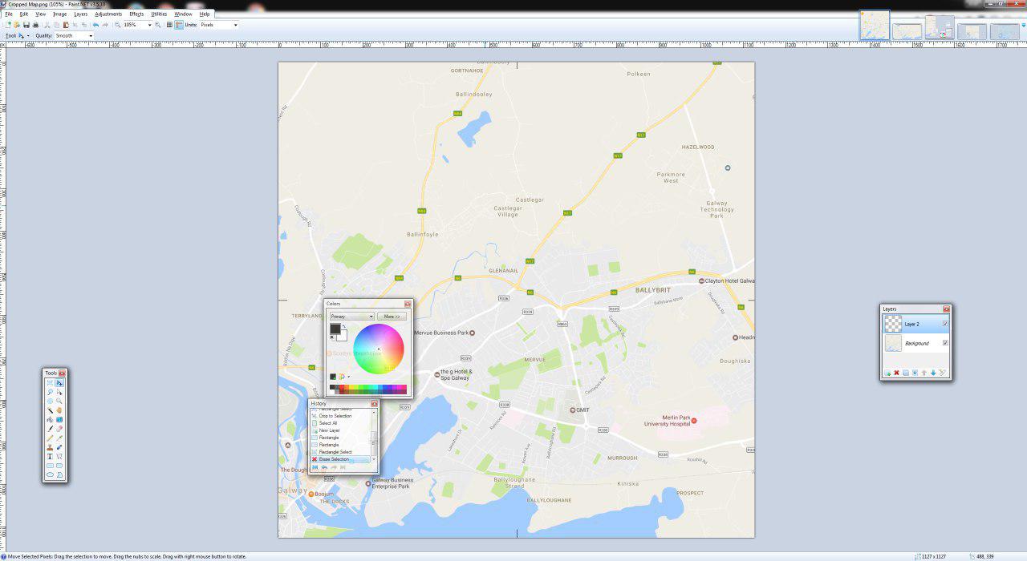Swap primary and secondary colors arrow

(x=344, y=326)
